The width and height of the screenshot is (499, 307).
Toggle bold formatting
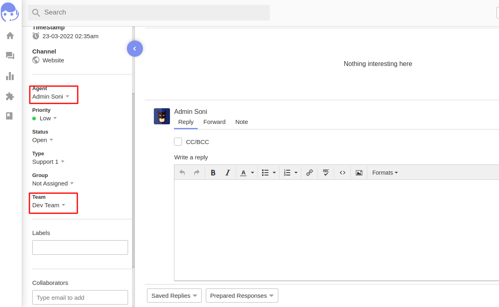213,173
